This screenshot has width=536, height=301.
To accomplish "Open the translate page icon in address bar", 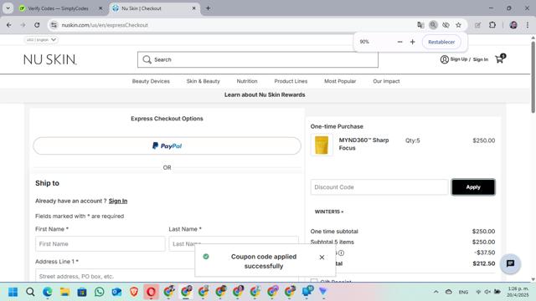I will [420, 25].
